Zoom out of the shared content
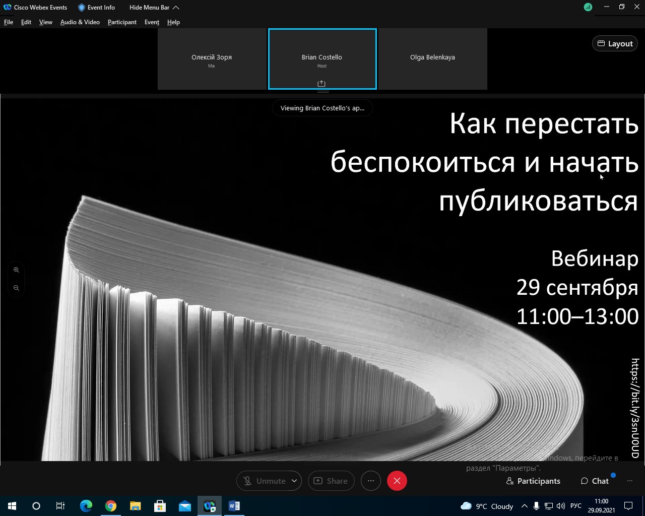The width and height of the screenshot is (645, 516). 17,288
